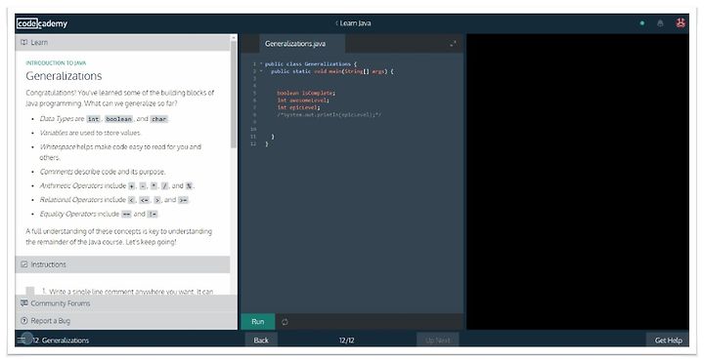704x361 pixels.
Task: Click the green status dot in header
Action: pyautogui.click(x=642, y=23)
